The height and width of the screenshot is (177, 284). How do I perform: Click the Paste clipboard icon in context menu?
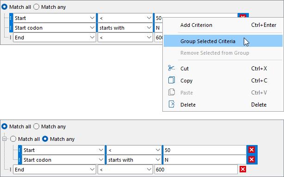(171, 92)
